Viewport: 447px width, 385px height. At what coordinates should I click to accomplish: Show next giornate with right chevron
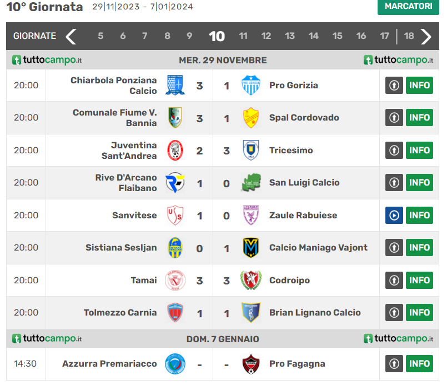[x=426, y=36]
